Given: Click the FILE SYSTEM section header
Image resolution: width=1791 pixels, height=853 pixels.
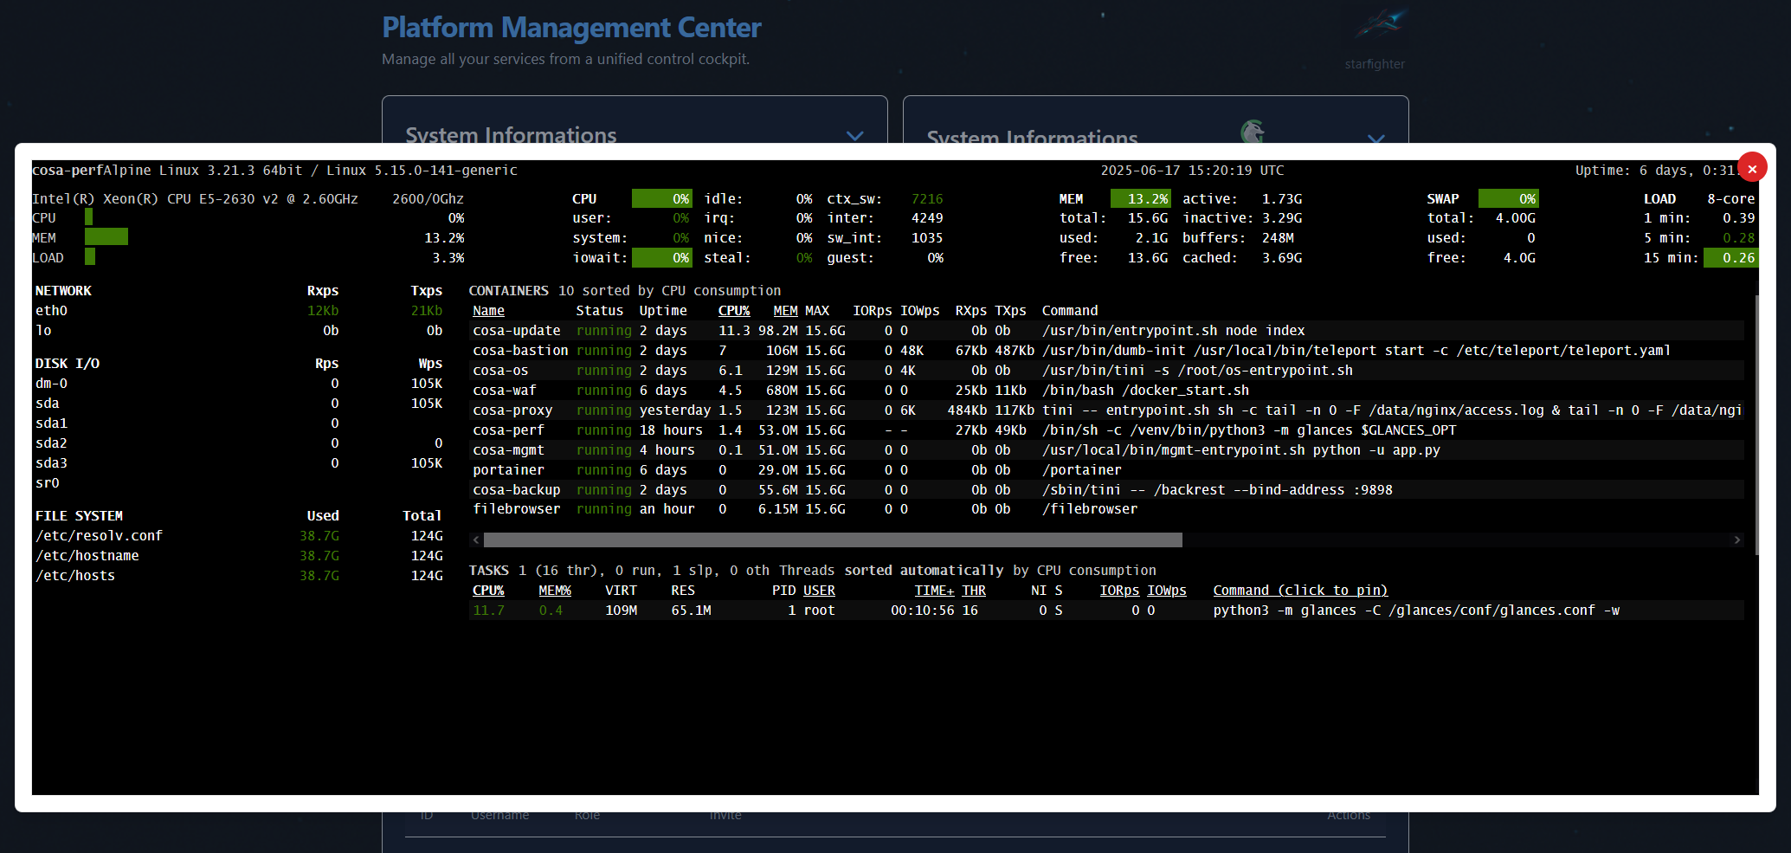Looking at the screenshot, I should tap(79, 515).
